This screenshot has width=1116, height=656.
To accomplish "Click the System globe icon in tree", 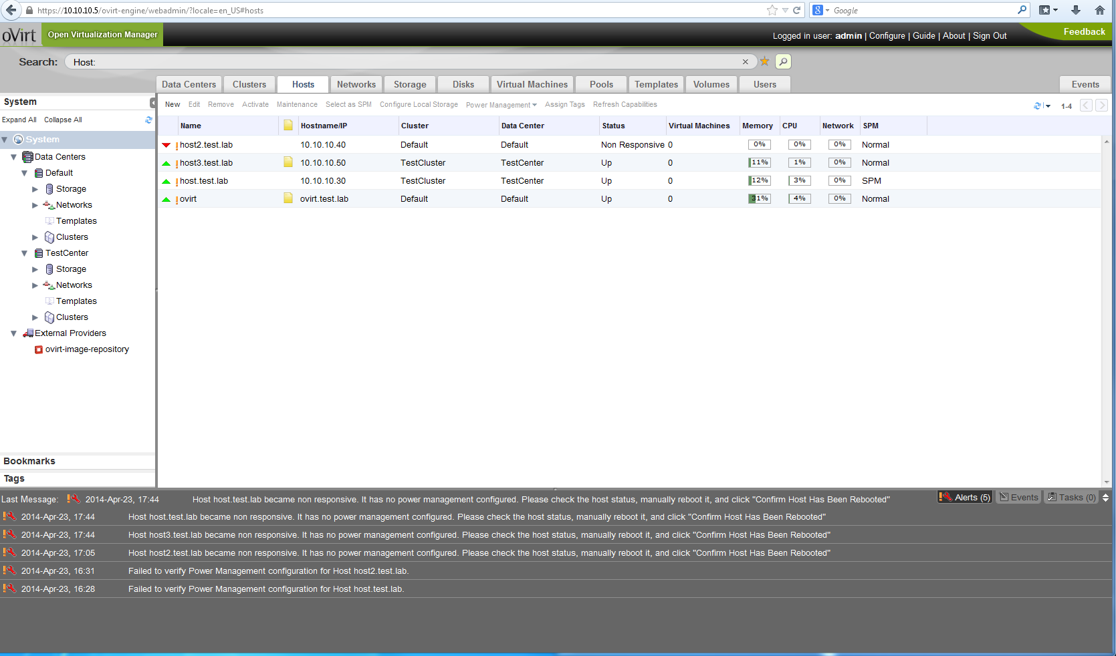I will [x=19, y=139].
